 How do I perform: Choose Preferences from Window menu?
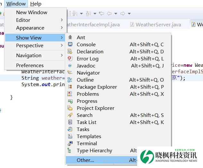pyautogui.click(x=30, y=65)
